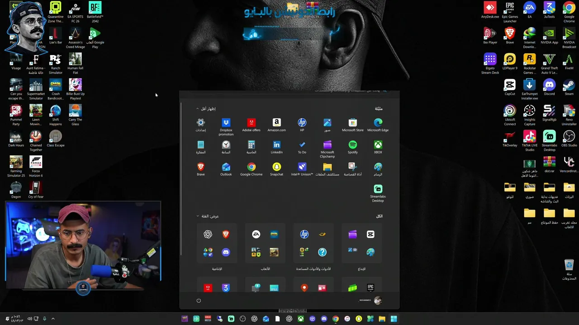Viewport: 579px width, 325px height.
Task: Open Snapchat from the pinned apps
Action: click(276, 169)
